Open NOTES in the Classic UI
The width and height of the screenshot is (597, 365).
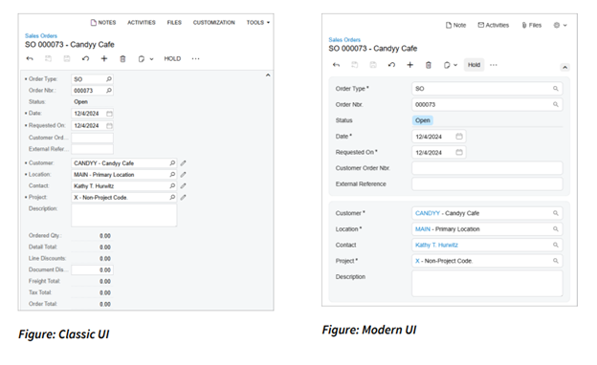click(103, 22)
